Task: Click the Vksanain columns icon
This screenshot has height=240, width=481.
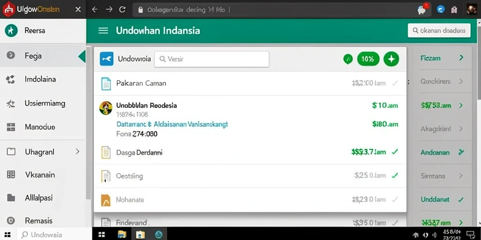Action: point(11,174)
